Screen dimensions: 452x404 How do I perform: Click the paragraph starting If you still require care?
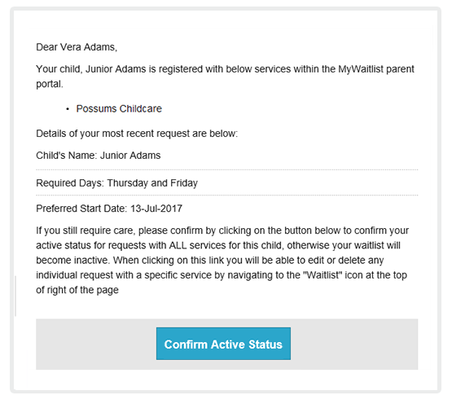tap(222, 260)
